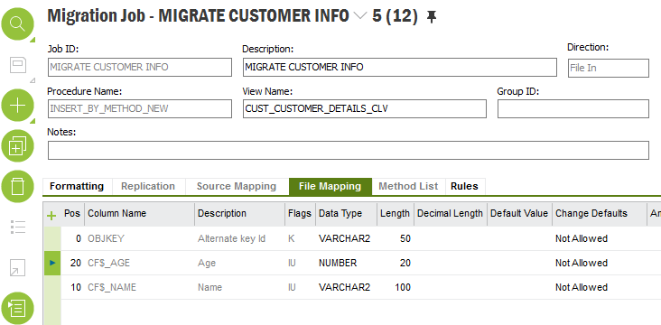Switch to the Formatting tab

tap(77, 186)
